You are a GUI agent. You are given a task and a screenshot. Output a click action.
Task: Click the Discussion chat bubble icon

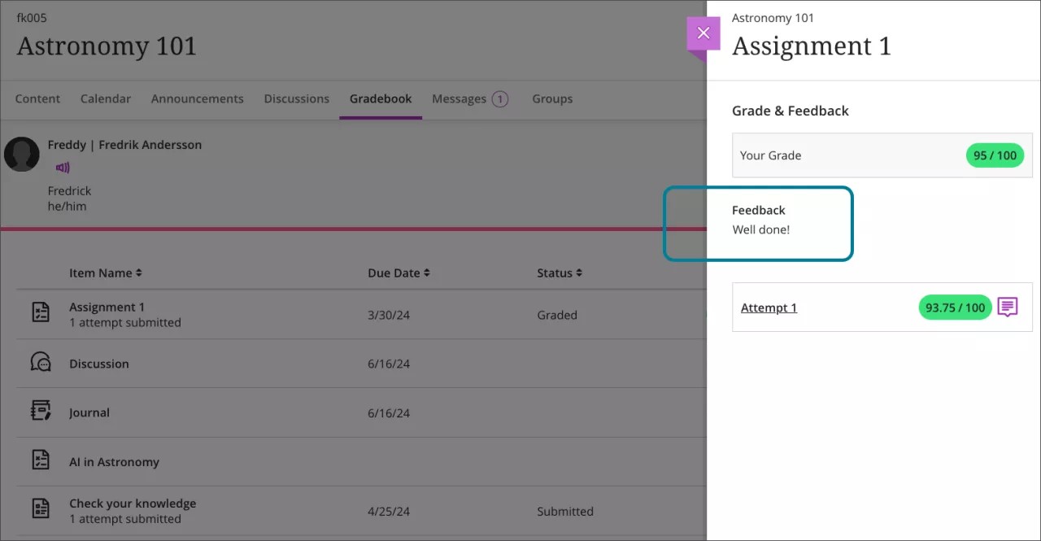pyautogui.click(x=40, y=363)
